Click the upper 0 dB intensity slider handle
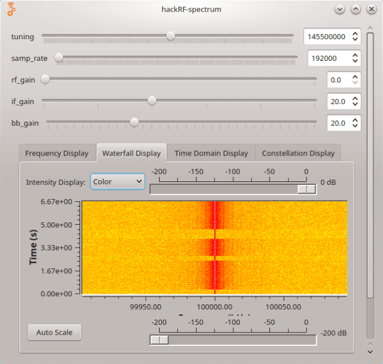383x364 pixels. pyautogui.click(x=306, y=188)
